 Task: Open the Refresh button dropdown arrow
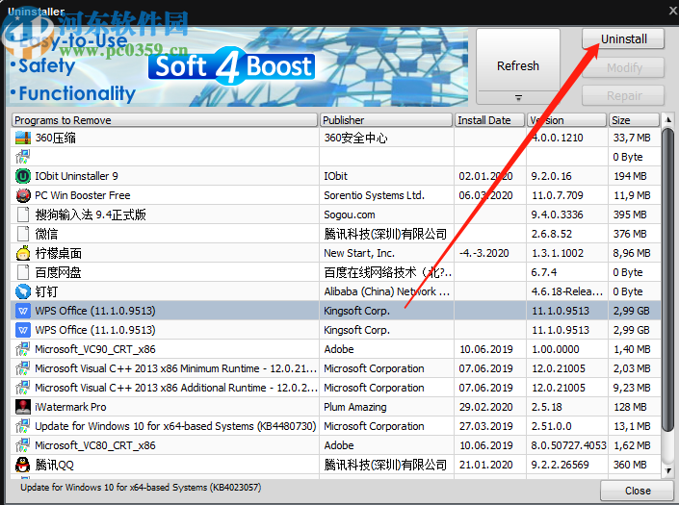click(x=518, y=98)
